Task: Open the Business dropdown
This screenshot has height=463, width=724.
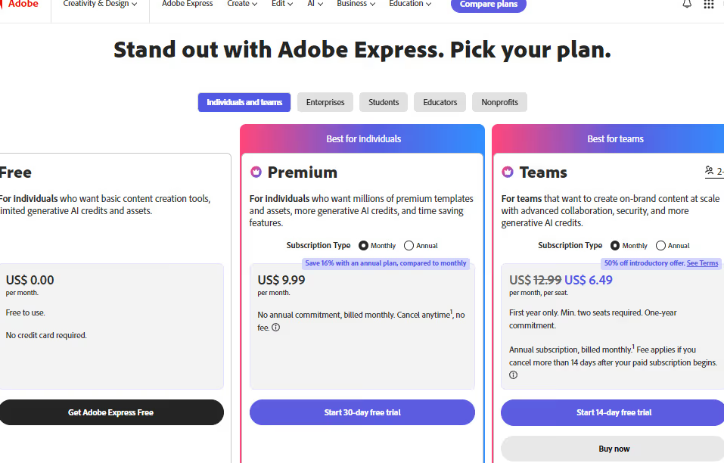Action: click(x=356, y=4)
